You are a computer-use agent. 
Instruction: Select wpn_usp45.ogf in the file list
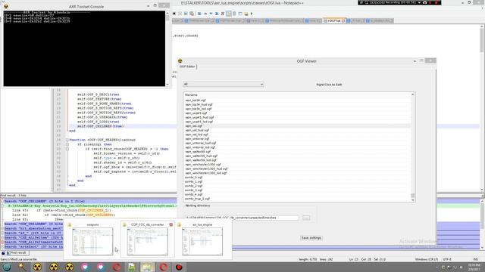click(297, 113)
